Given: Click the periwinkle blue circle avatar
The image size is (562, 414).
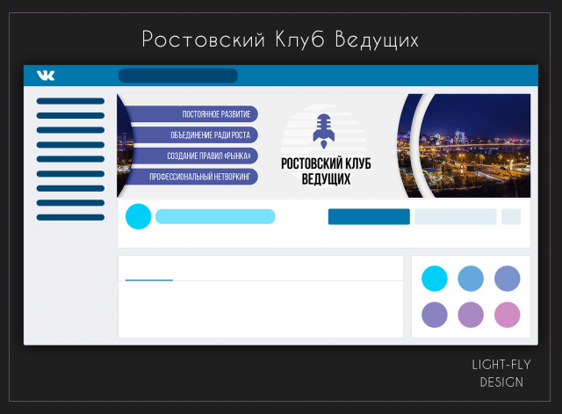Looking at the screenshot, I should (508, 279).
